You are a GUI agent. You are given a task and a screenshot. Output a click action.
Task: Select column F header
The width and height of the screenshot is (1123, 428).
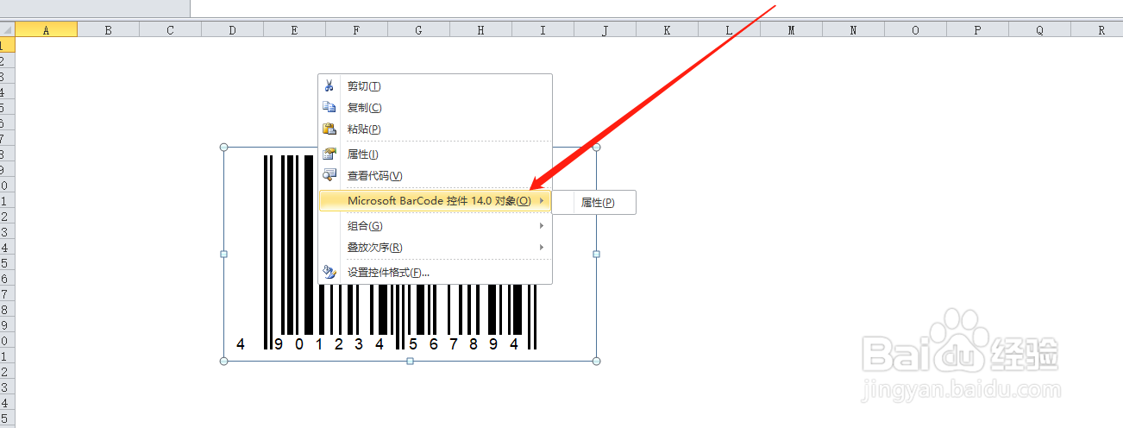357,29
